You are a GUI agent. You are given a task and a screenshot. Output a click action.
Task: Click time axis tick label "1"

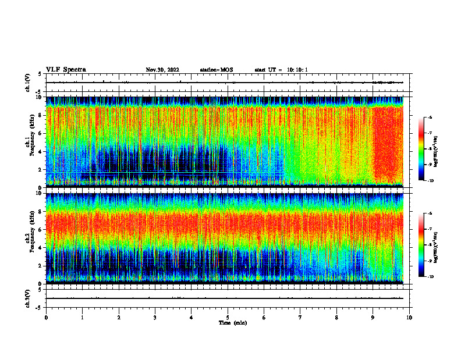[x=82, y=318]
